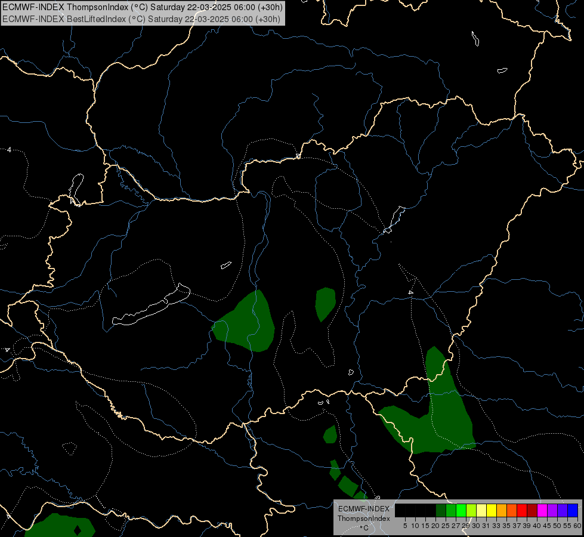Viewport: 584px width, 537px height.
Task: Click the BestLiftedIndex title line at top
Action: click(x=141, y=18)
